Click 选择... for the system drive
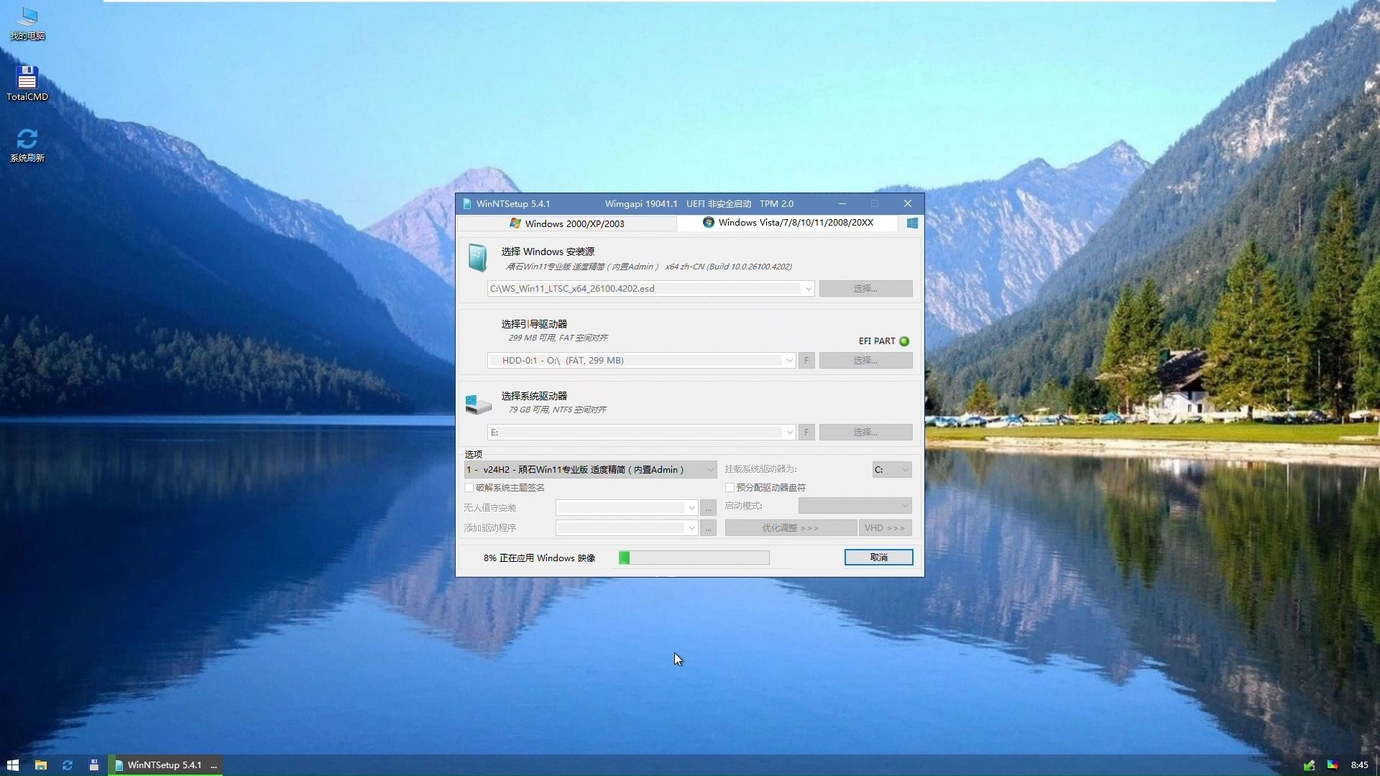 pyautogui.click(x=865, y=433)
